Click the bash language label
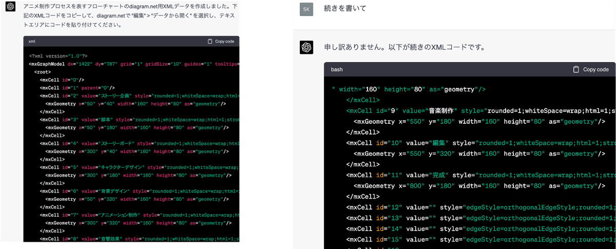Viewport: 616px width, 249px height. pos(337,69)
